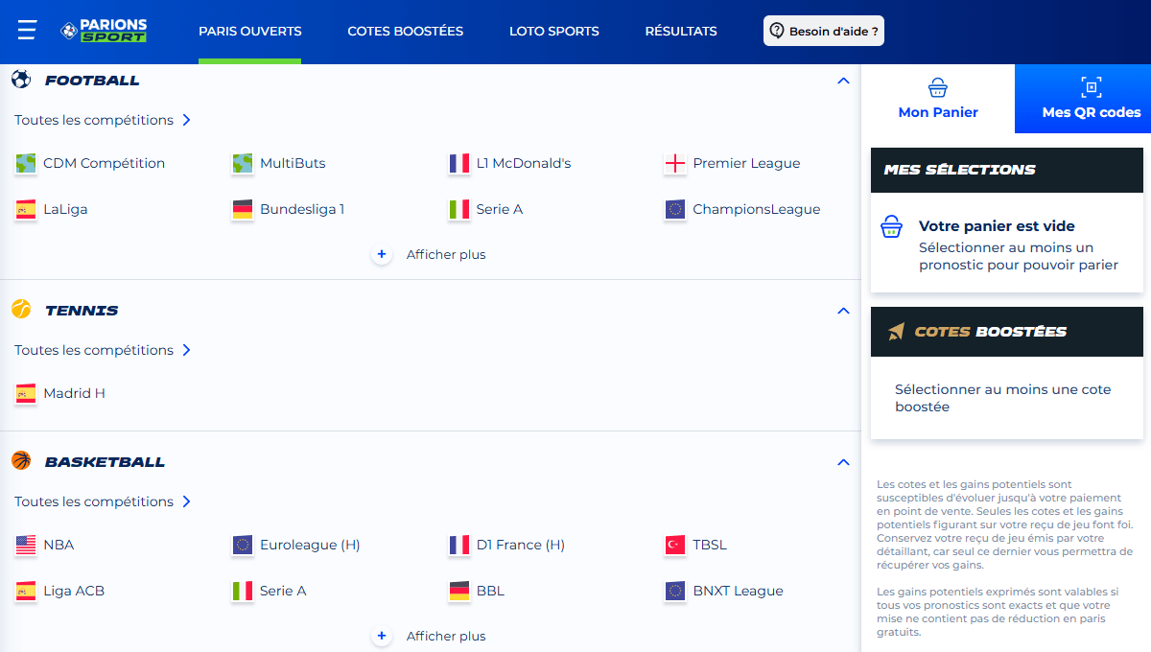Click the Parions Sport logo
The height and width of the screenshot is (652, 1151).
[104, 31]
